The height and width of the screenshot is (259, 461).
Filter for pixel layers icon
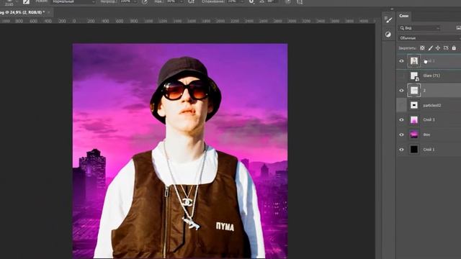pos(458,28)
